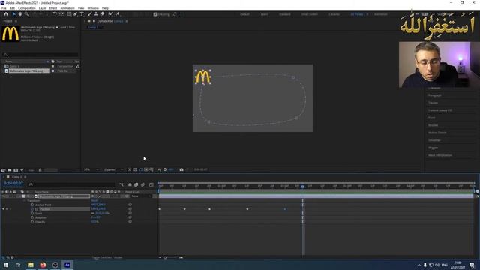The height and width of the screenshot is (270, 480).
Task: Open the Windows Start menu
Action: 6,265
